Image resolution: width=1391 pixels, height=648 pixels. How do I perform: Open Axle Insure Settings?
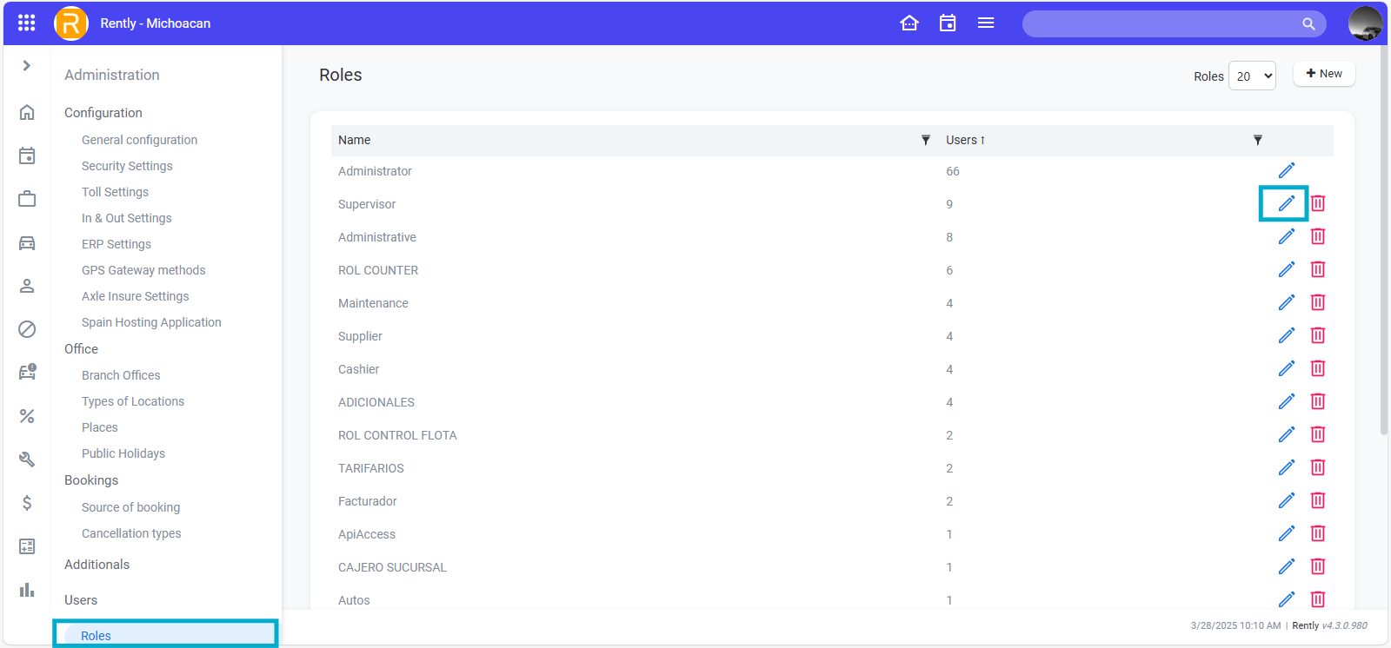pyautogui.click(x=135, y=296)
